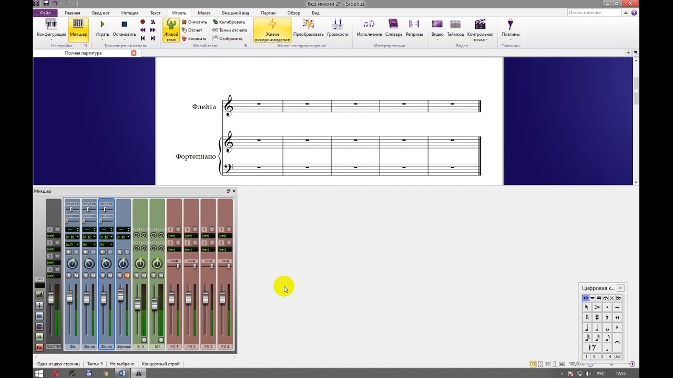This screenshot has width=673, height=378.
Task: Switch to the Главная ribbon tab
Action: click(73, 13)
